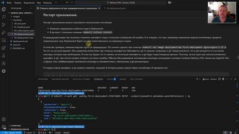Switch to the Порты panel tab
Image resolution: width=239 pixels, height=134 pixels.
coord(111,79)
